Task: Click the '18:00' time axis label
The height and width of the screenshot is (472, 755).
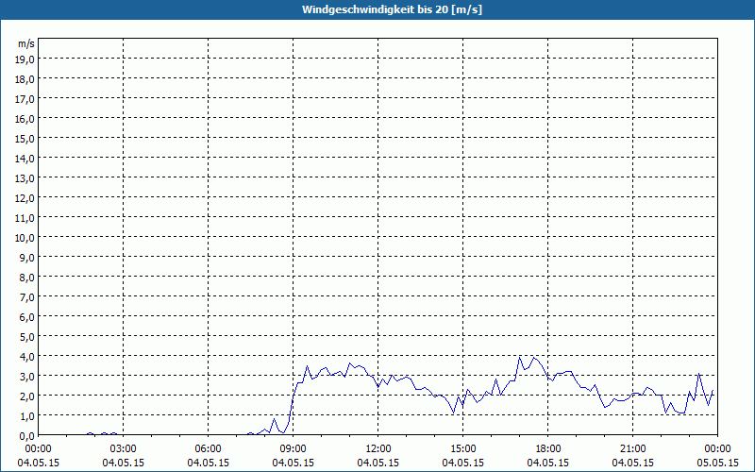Action: pos(548,449)
